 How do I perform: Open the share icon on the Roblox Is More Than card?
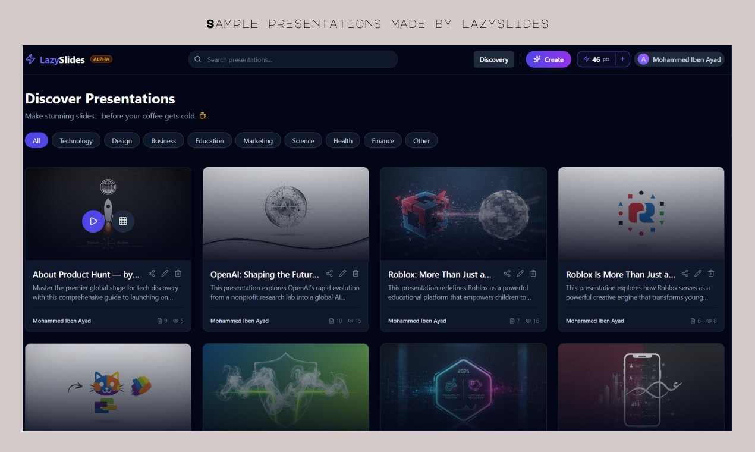tap(685, 273)
